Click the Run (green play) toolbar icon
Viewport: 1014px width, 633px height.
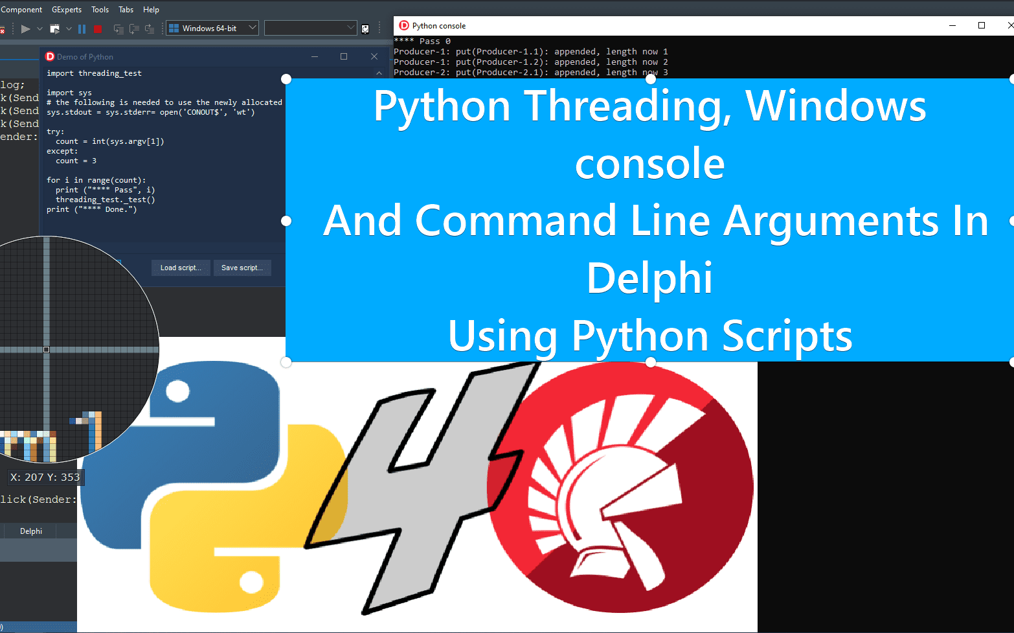[26, 29]
